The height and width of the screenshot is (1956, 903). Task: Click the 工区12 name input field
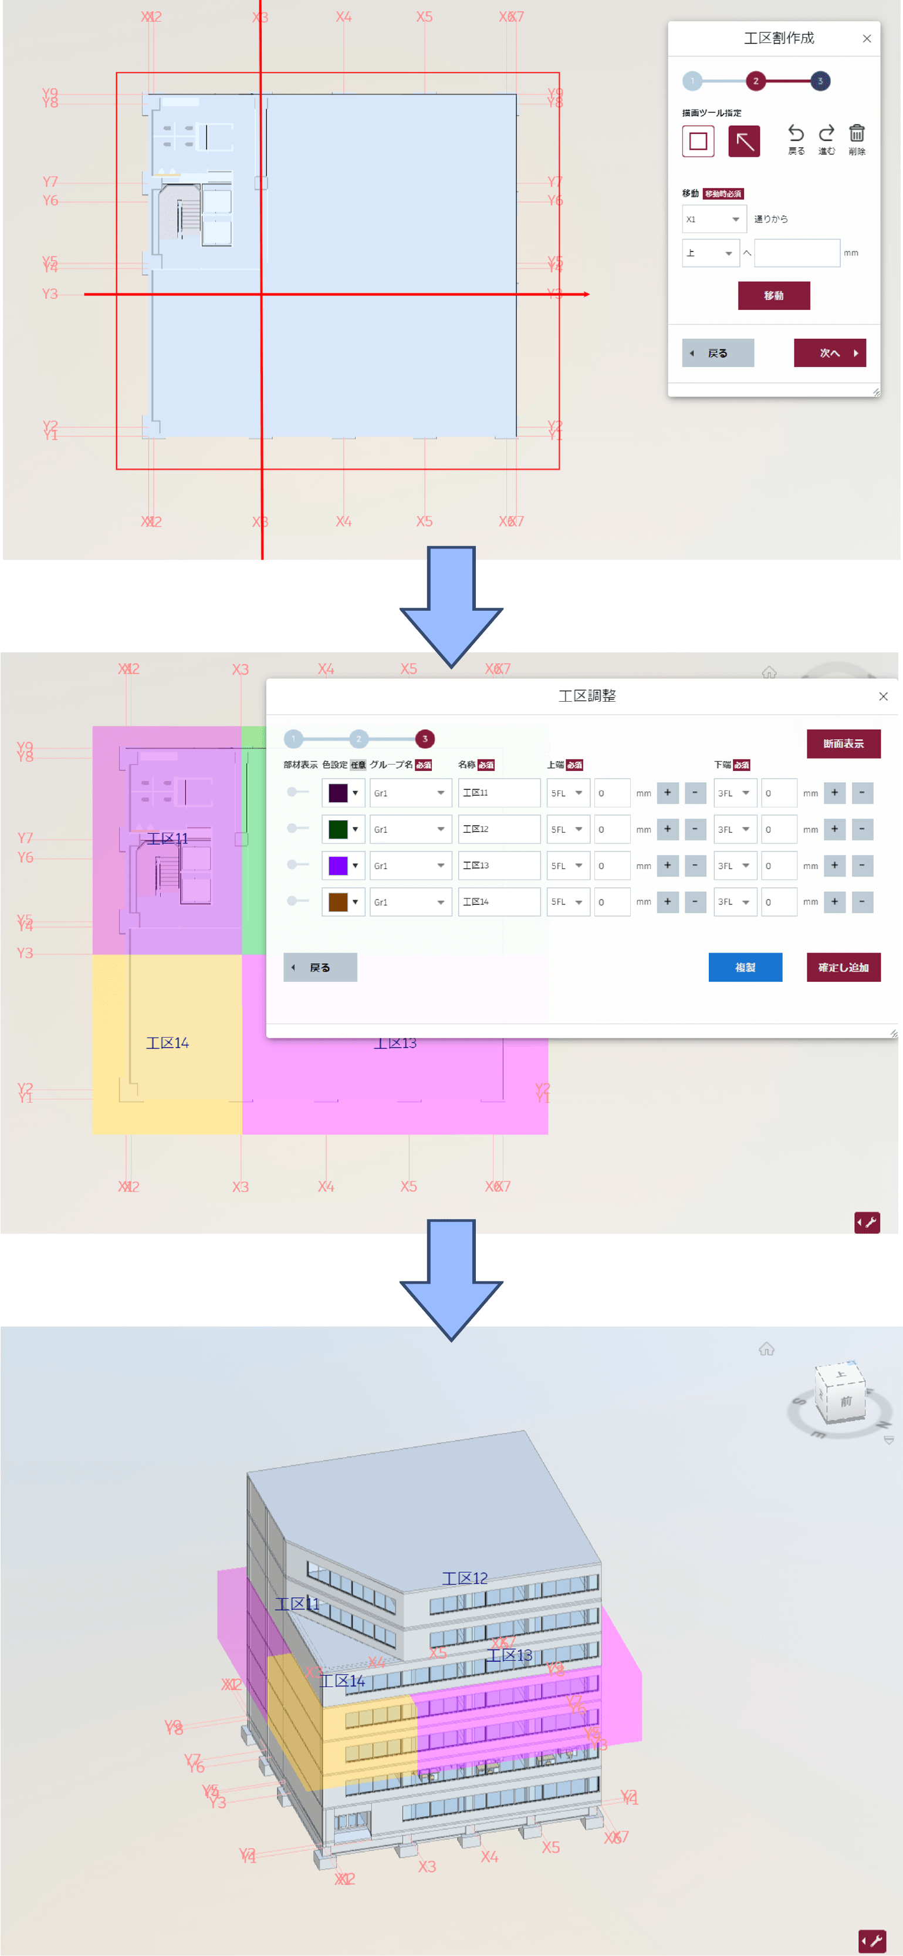coord(499,829)
